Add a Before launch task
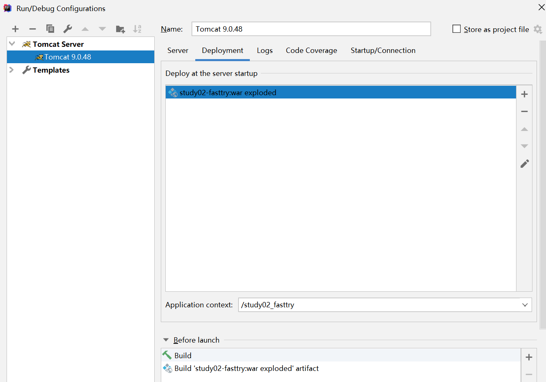Image resolution: width=546 pixels, height=382 pixels. pos(529,357)
